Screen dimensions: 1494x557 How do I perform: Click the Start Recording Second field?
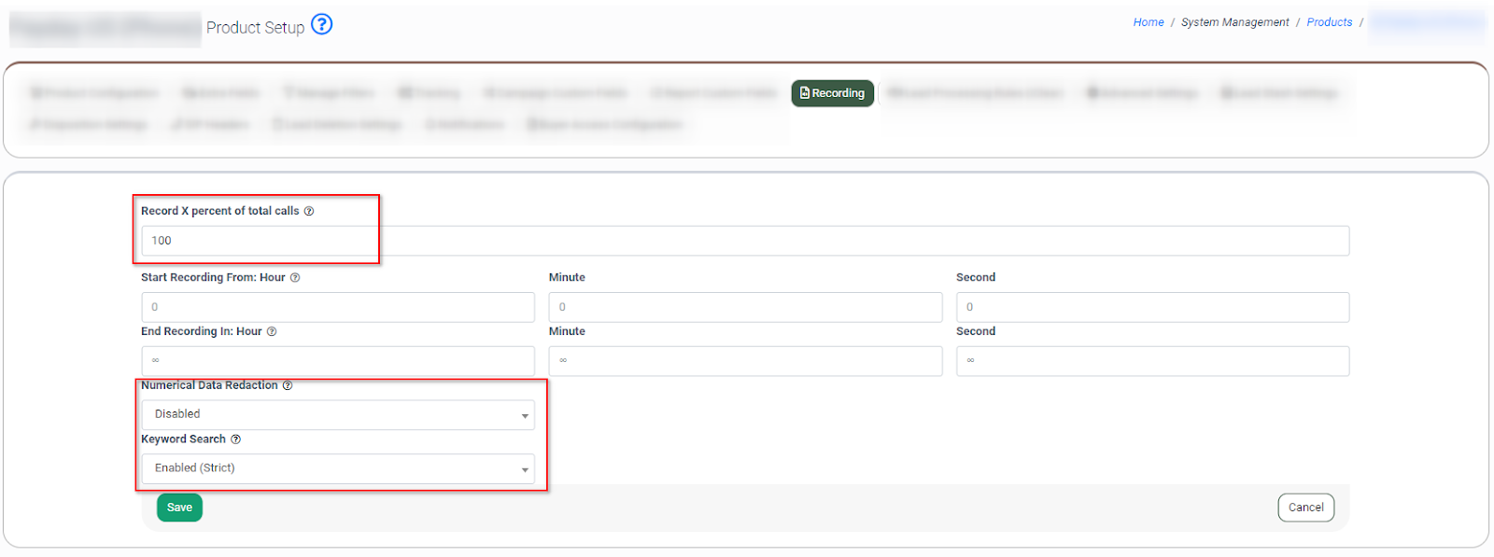click(x=1151, y=307)
